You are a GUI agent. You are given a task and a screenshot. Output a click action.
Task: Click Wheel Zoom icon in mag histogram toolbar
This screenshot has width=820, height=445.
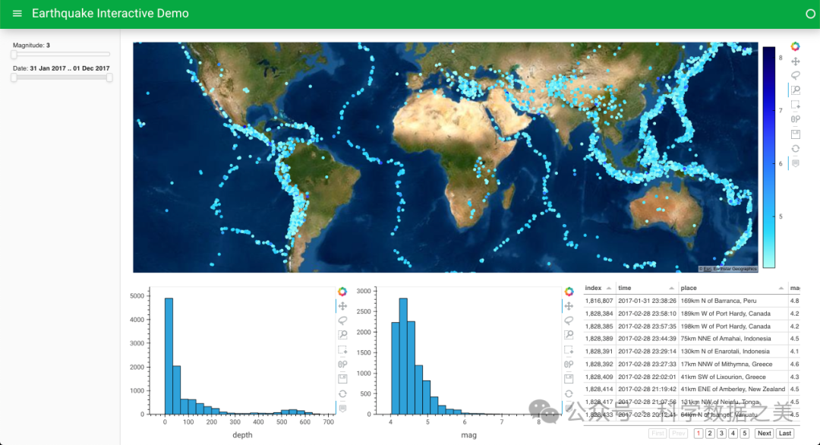[x=569, y=365]
